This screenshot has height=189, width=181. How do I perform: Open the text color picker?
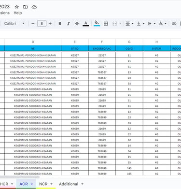pyautogui.click(x=86, y=24)
